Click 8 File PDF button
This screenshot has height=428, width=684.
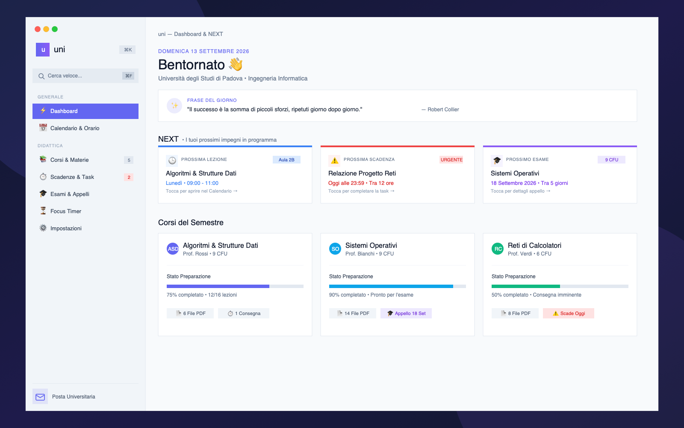pos(515,313)
